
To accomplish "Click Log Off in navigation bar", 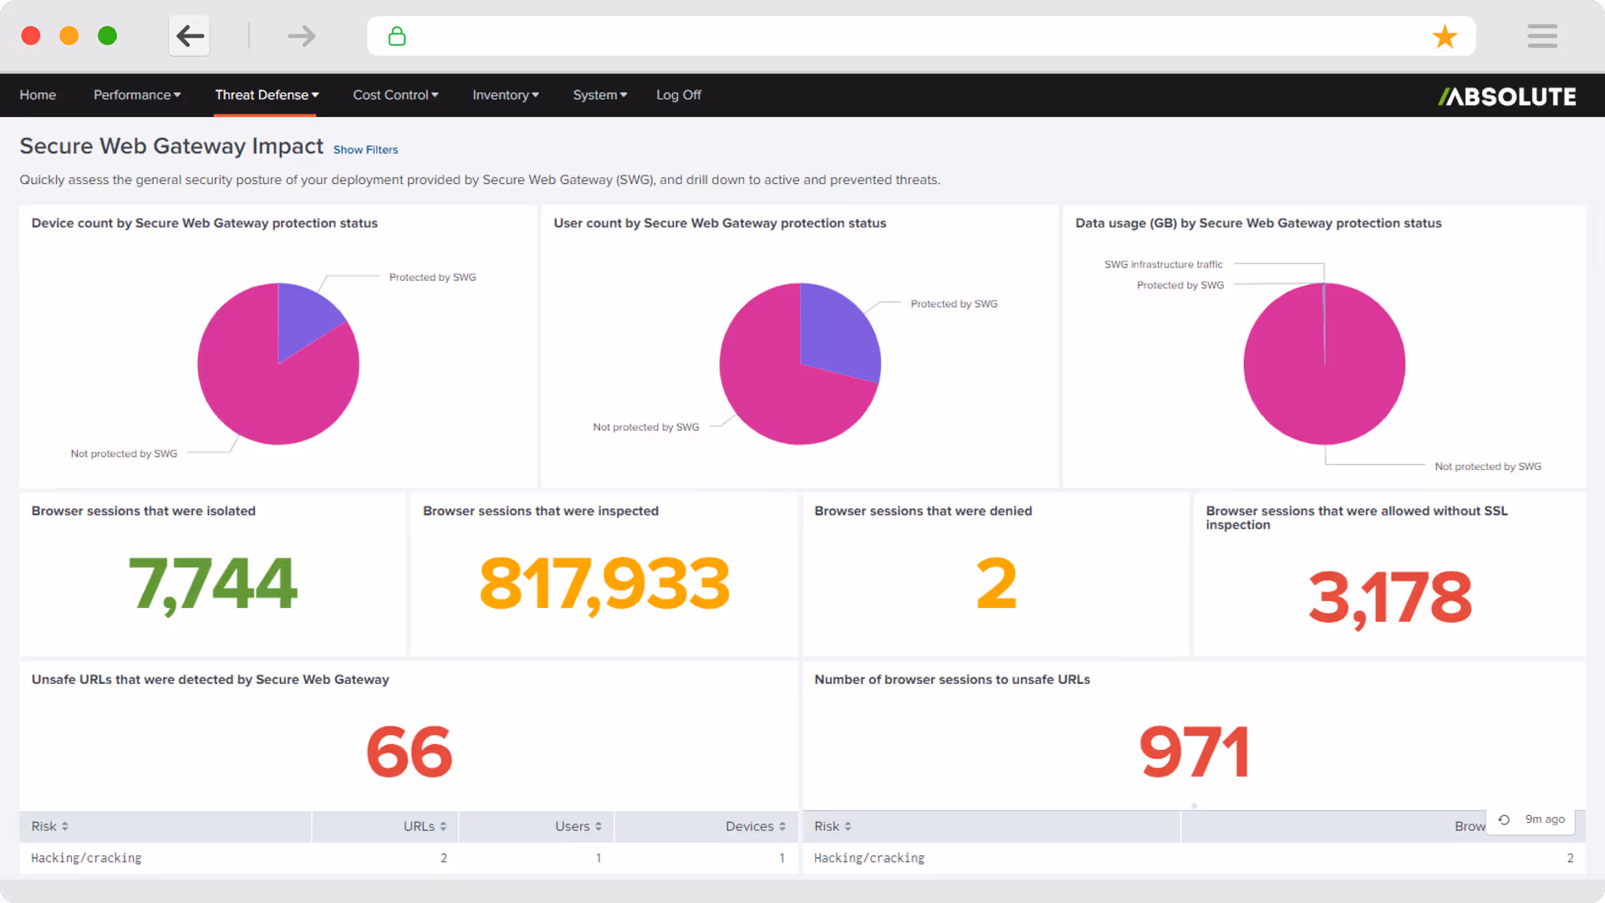I will tap(678, 95).
